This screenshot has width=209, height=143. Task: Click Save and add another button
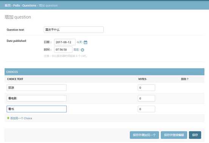point(144,135)
